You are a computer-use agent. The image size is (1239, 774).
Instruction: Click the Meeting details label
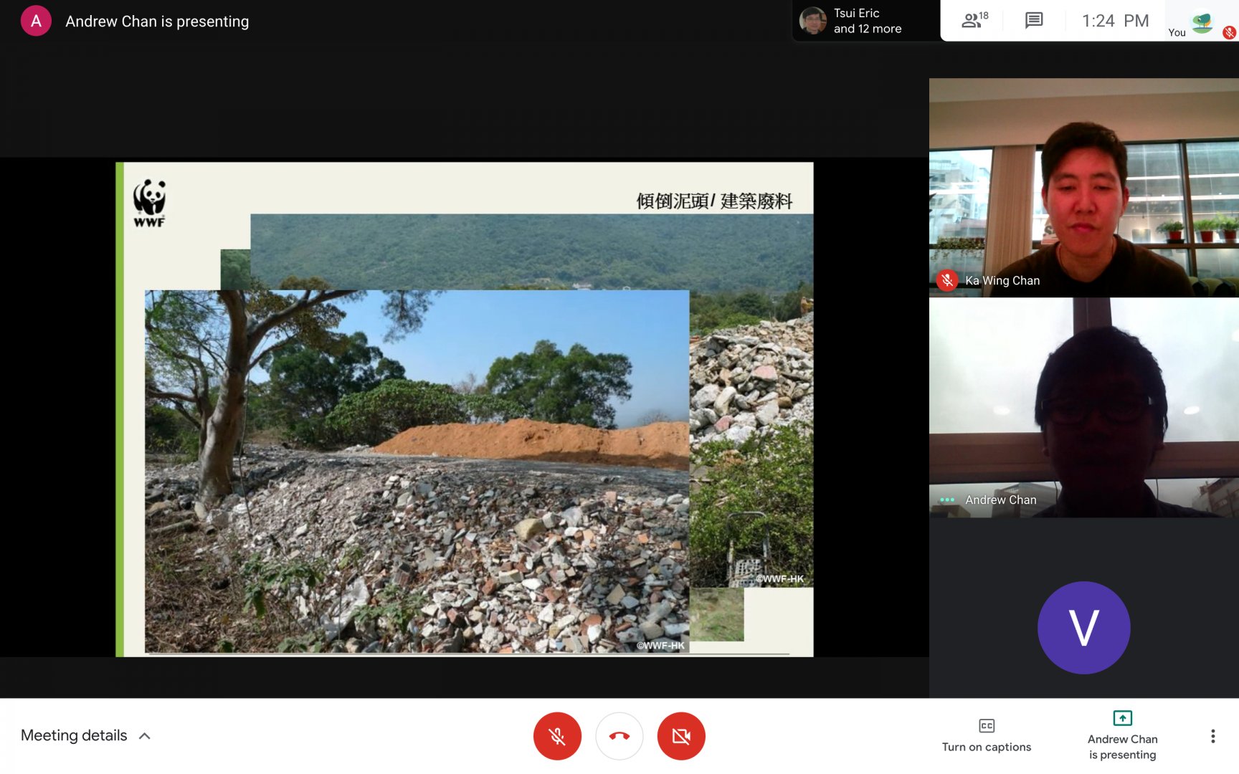[x=74, y=736]
